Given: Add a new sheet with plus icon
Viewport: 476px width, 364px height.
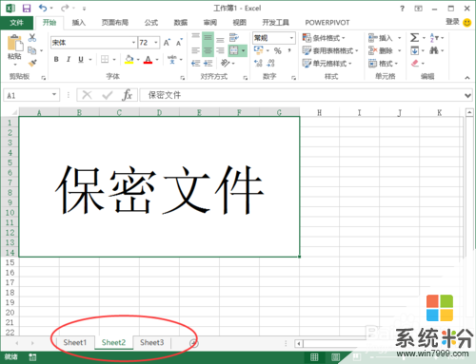Looking at the screenshot, I should point(193,343).
